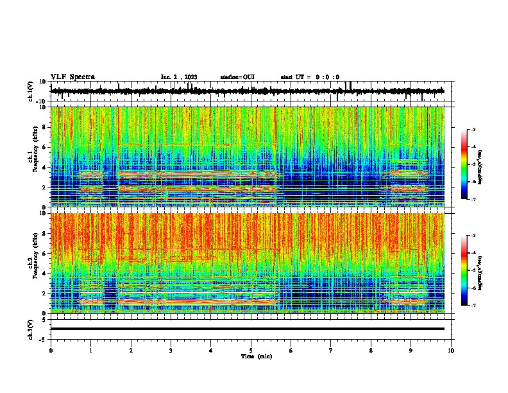508x393 pixels.
Task: Click the ch.1 color scale log(PSD) unit label
Action: coord(480,168)
